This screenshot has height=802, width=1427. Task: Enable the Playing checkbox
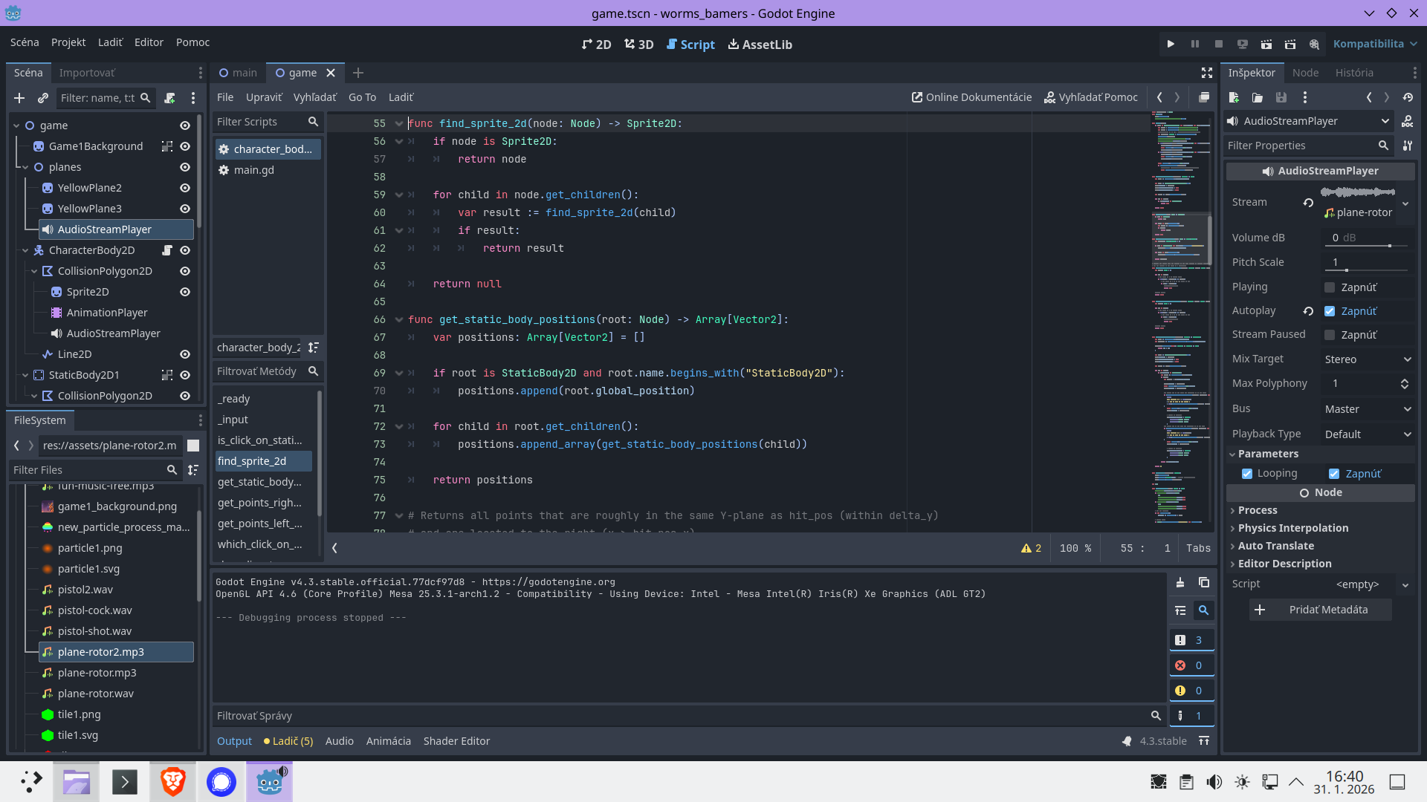(1329, 287)
